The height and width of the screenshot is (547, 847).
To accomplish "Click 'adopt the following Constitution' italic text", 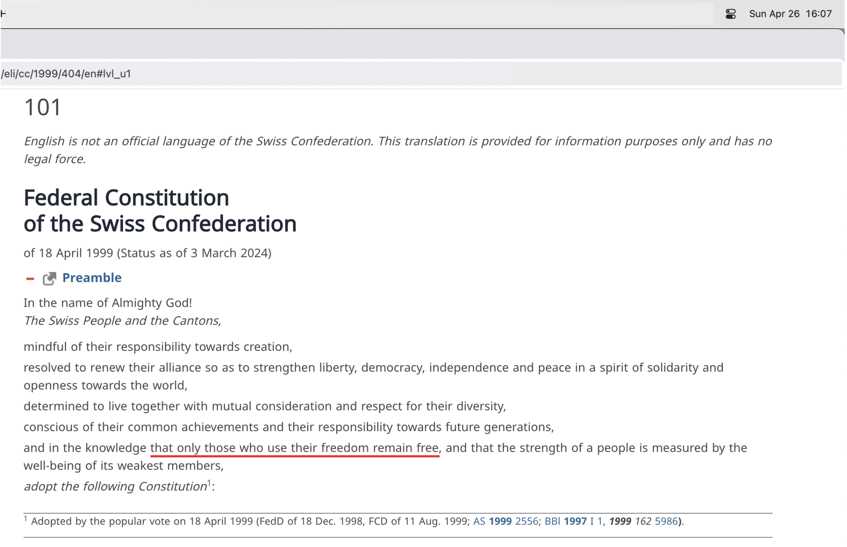I will 115,487.
